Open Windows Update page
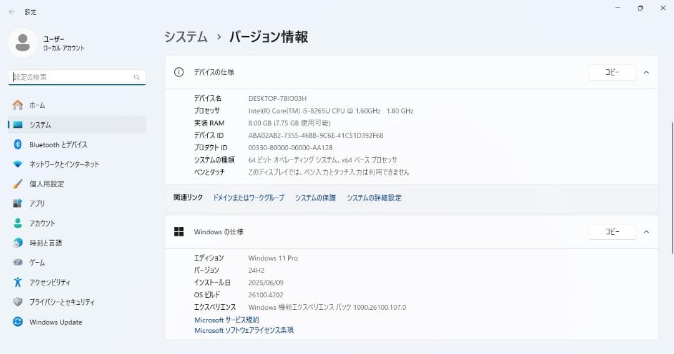The height and width of the screenshot is (354, 674). click(77, 322)
